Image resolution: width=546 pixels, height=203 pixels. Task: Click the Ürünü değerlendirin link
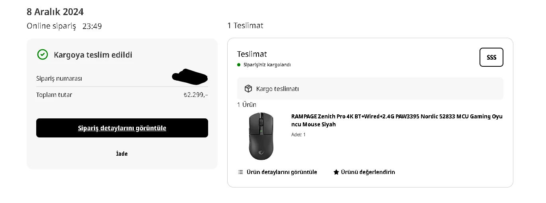point(368,172)
